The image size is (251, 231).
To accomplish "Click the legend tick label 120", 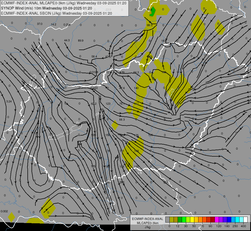I will 219,226.
